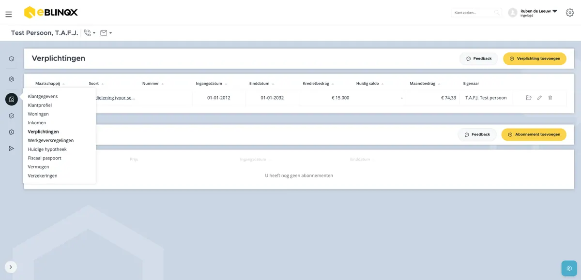The width and height of the screenshot is (581, 280).
Task: Open the shield checkmark sidebar icon
Action: [12, 116]
